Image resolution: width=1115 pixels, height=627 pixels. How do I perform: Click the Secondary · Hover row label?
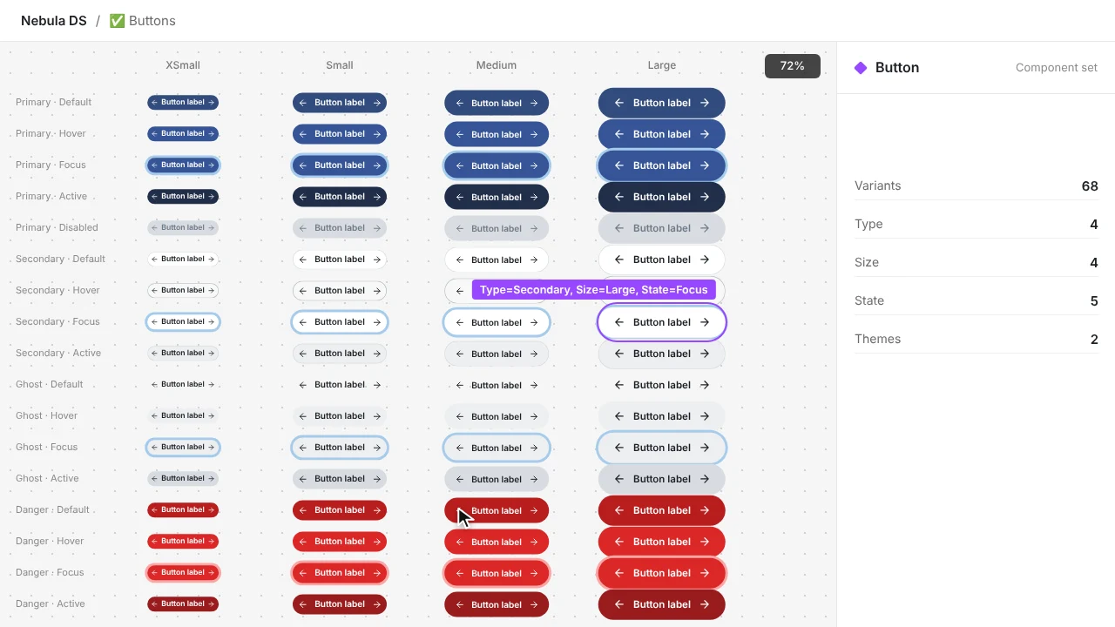point(57,290)
